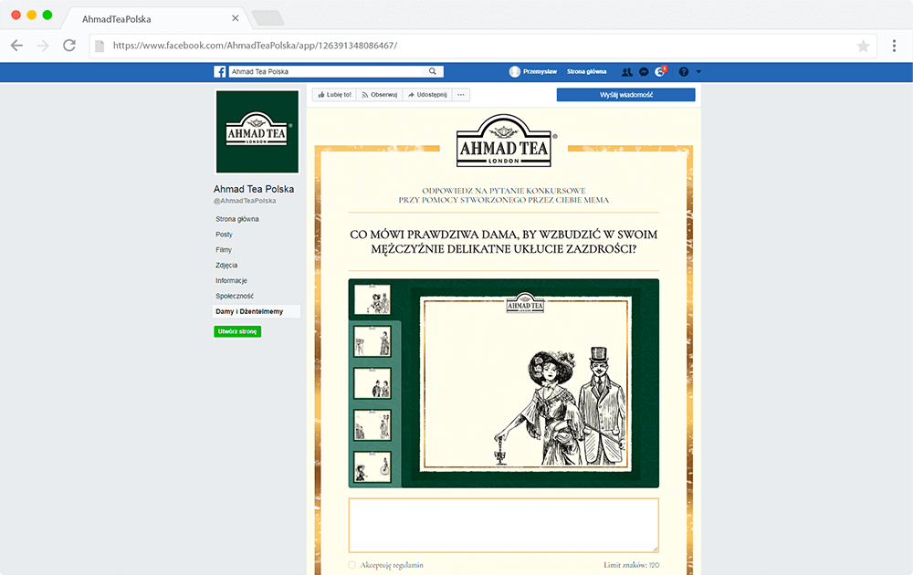Select Społeczność in the sidebar
This screenshot has width=913, height=575.
pyautogui.click(x=235, y=297)
